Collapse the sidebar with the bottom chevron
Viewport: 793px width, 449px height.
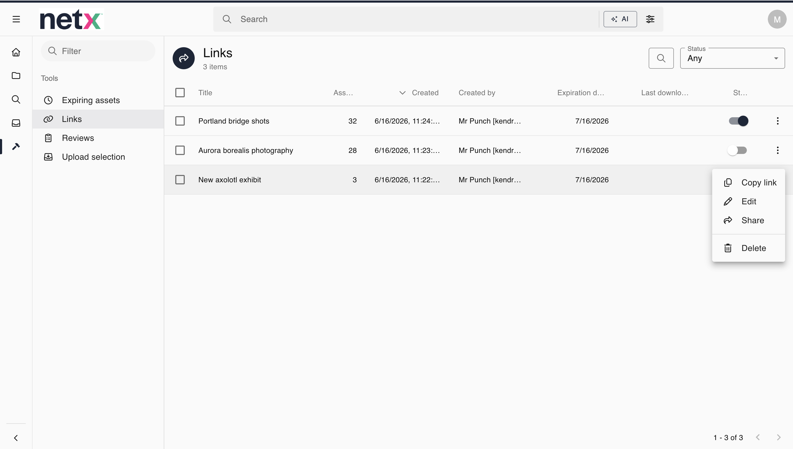pos(16,438)
